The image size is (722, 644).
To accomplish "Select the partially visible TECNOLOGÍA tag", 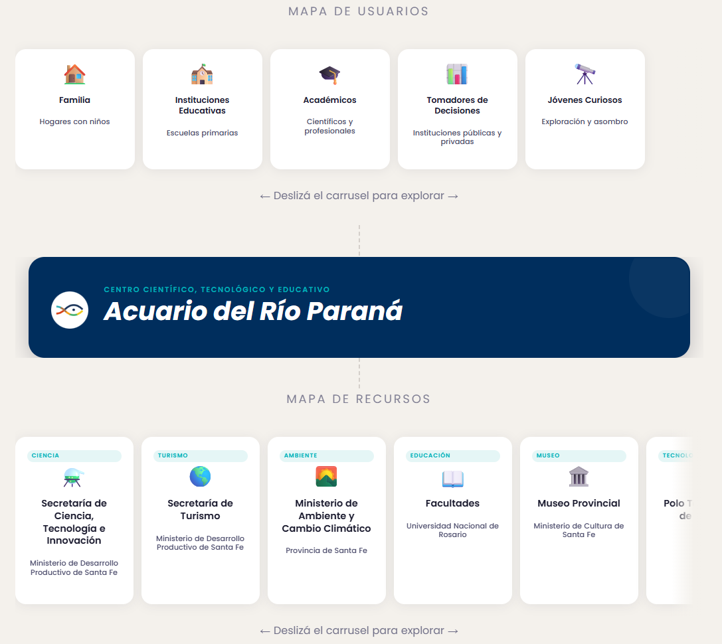I will coord(675,455).
